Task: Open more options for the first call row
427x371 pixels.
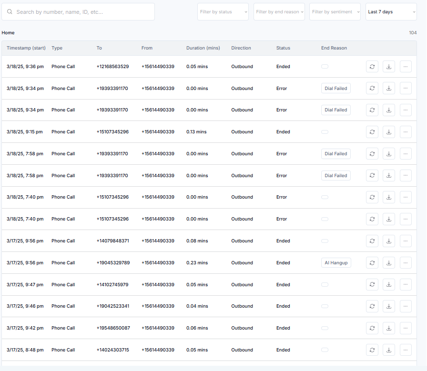Action: [406, 66]
